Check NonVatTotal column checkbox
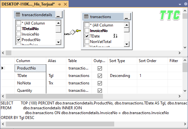 tap(87, 41)
